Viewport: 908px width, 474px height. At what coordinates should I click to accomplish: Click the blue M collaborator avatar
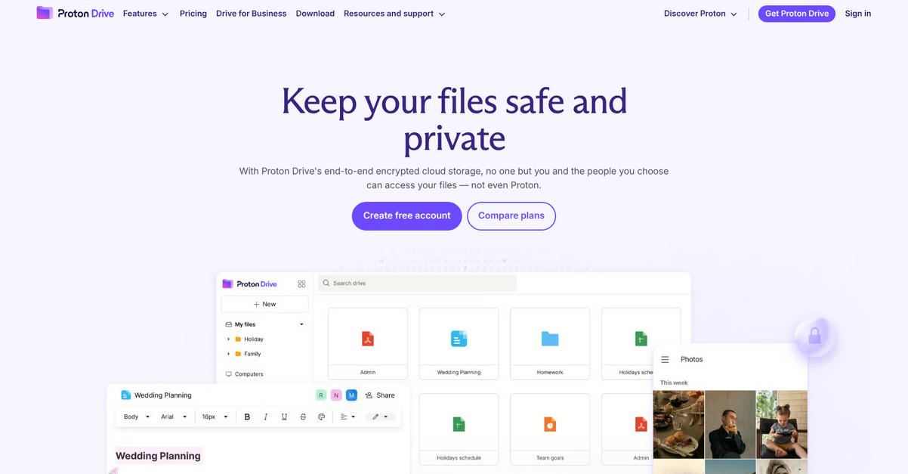[351, 395]
